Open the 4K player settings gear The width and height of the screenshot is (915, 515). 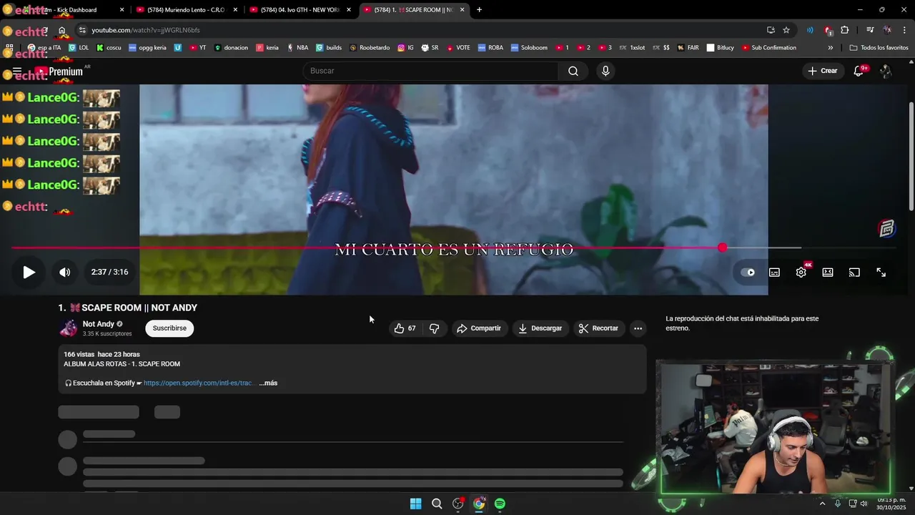[801, 272]
